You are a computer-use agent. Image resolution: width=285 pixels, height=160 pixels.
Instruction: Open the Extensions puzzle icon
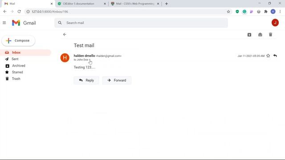coord(266,12)
